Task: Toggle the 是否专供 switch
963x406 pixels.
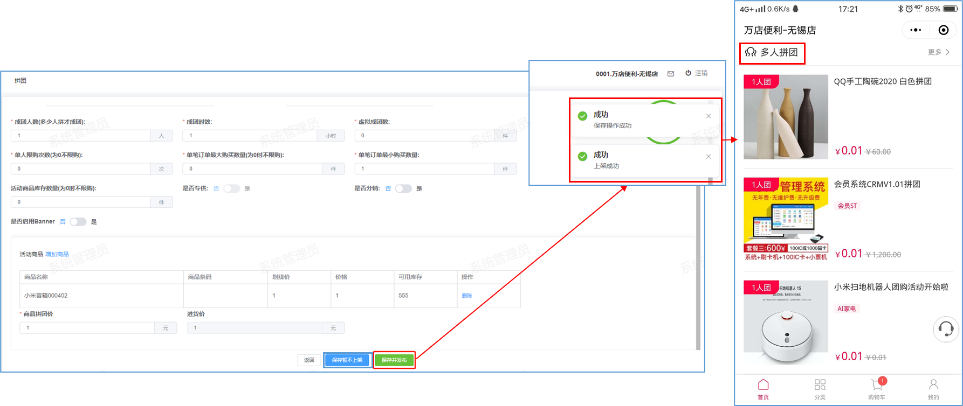Action: 231,188
